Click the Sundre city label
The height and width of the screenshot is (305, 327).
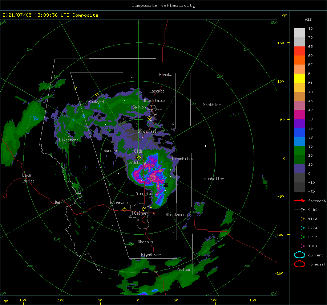pyautogui.click(x=110, y=150)
